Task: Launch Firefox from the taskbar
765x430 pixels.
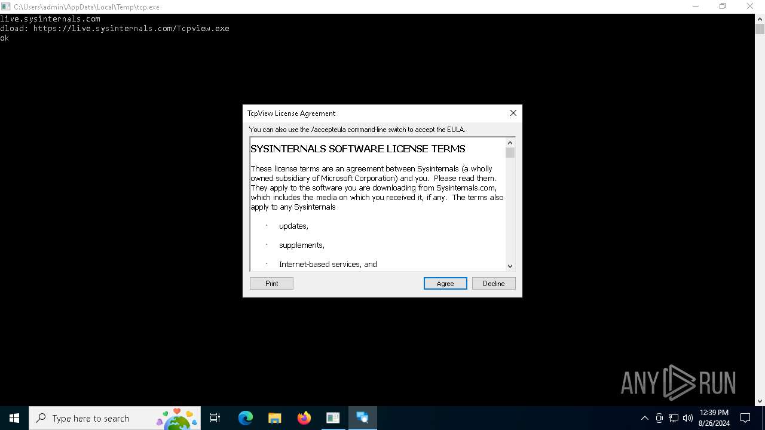Action: [x=304, y=418]
